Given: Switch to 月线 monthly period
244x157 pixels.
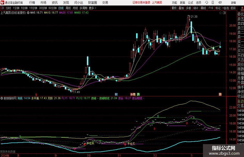Looking at the screenshot, I should (75, 8).
